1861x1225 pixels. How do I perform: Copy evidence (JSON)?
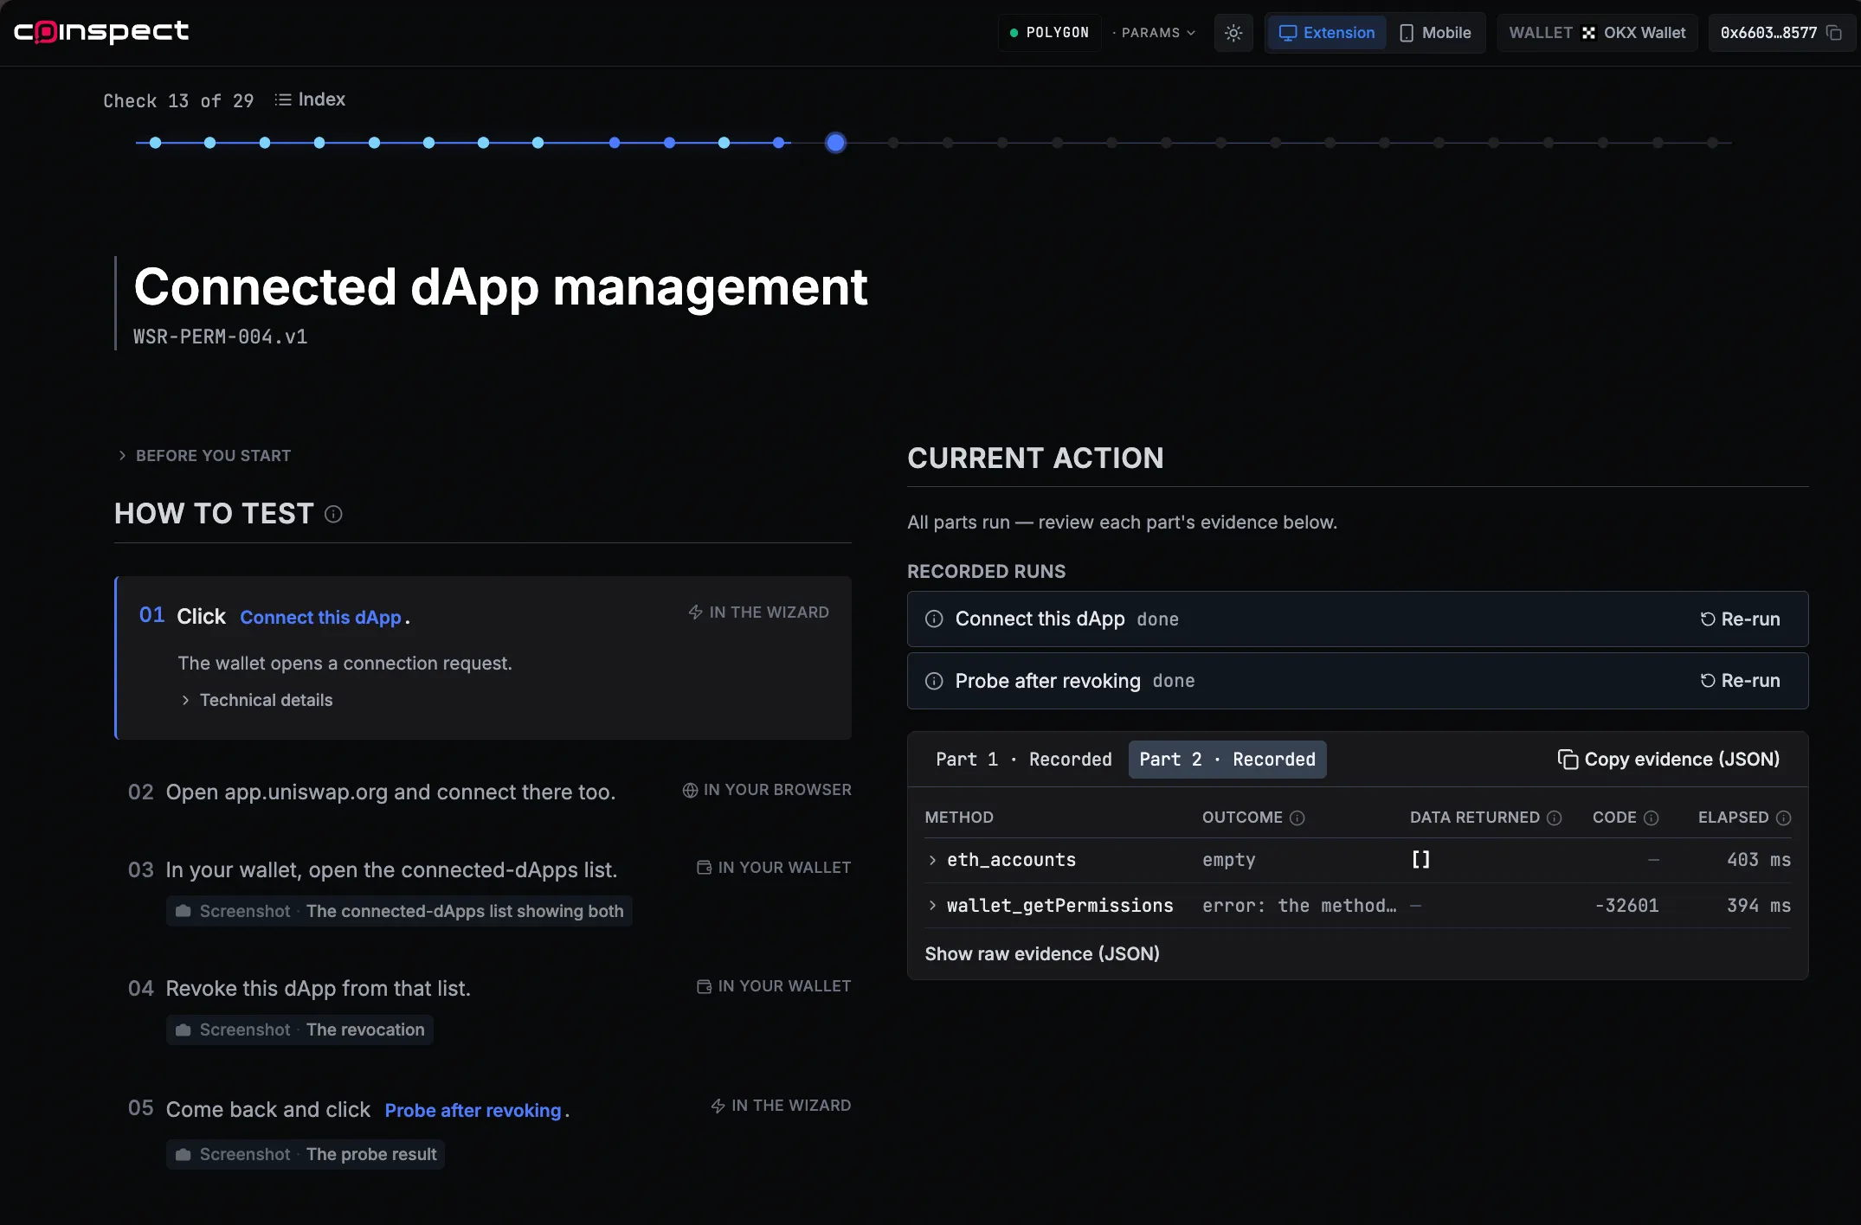(1669, 760)
